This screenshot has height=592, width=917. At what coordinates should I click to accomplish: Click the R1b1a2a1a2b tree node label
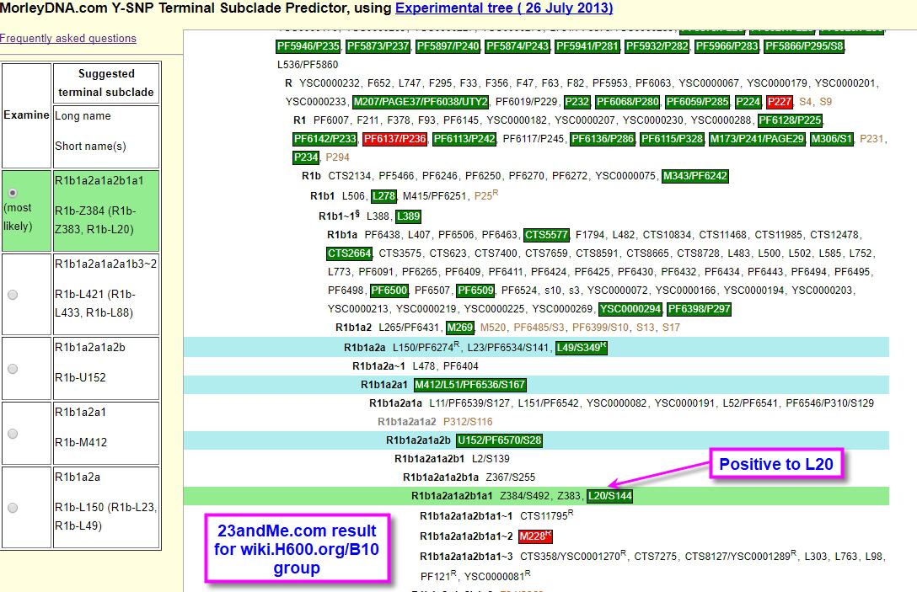point(418,440)
